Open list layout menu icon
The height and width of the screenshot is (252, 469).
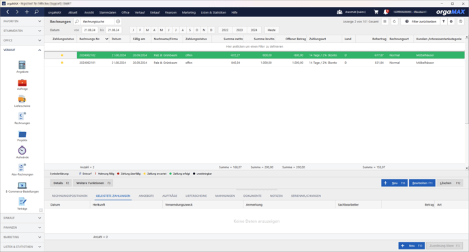(x=385, y=22)
